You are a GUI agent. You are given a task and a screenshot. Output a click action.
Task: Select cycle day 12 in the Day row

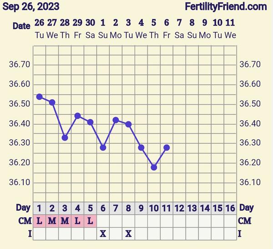pyautogui.click(x=179, y=208)
